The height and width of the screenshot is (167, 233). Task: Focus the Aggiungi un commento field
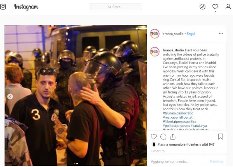pyautogui.click(x=178, y=162)
